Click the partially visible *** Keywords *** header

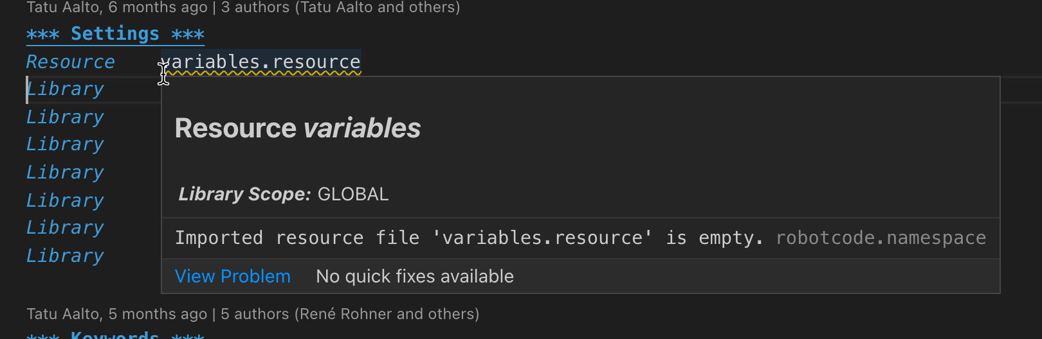point(115,335)
